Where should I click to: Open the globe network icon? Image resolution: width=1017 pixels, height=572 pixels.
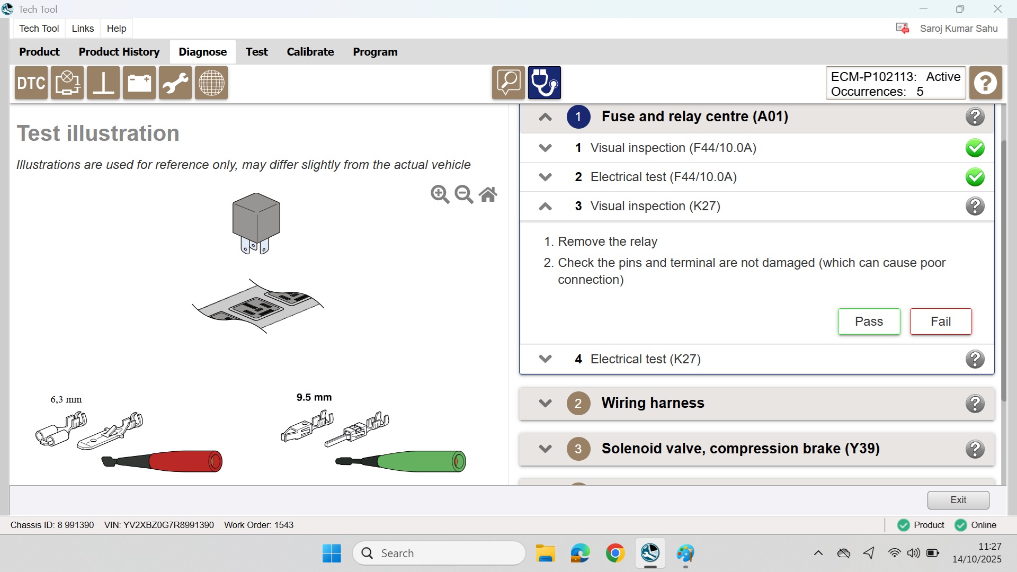pyautogui.click(x=211, y=83)
